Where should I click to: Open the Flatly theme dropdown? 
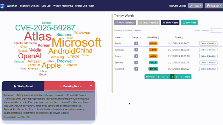point(195,6)
